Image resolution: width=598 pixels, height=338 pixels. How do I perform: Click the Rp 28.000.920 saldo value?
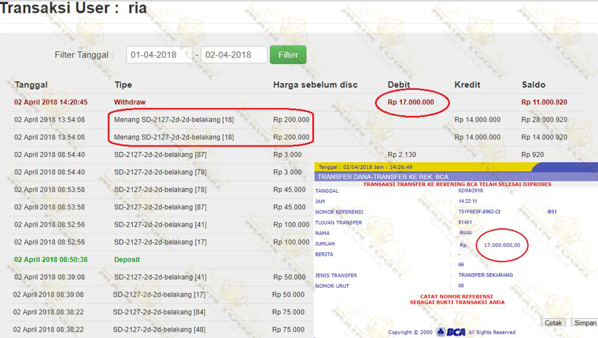[544, 120]
